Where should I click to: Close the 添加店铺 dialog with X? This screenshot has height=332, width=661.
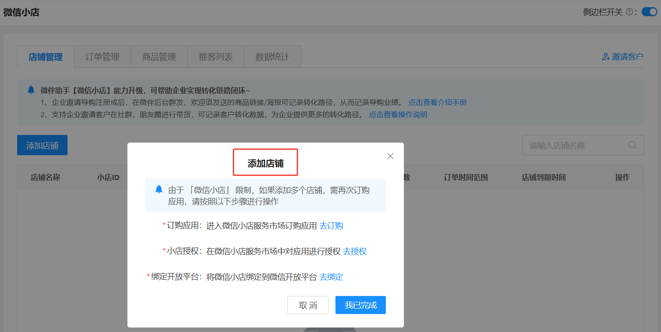390,156
